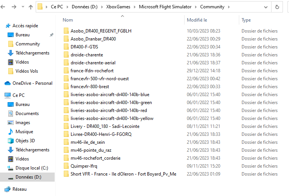This screenshot has width=289, height=196.
Task: Navigate to Ce PC in breadcrumb
Action: [x=57, y=7]
